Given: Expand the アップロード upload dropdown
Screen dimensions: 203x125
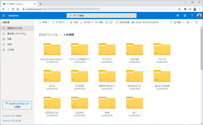Looking at the screenshot, I should (60, 22).
